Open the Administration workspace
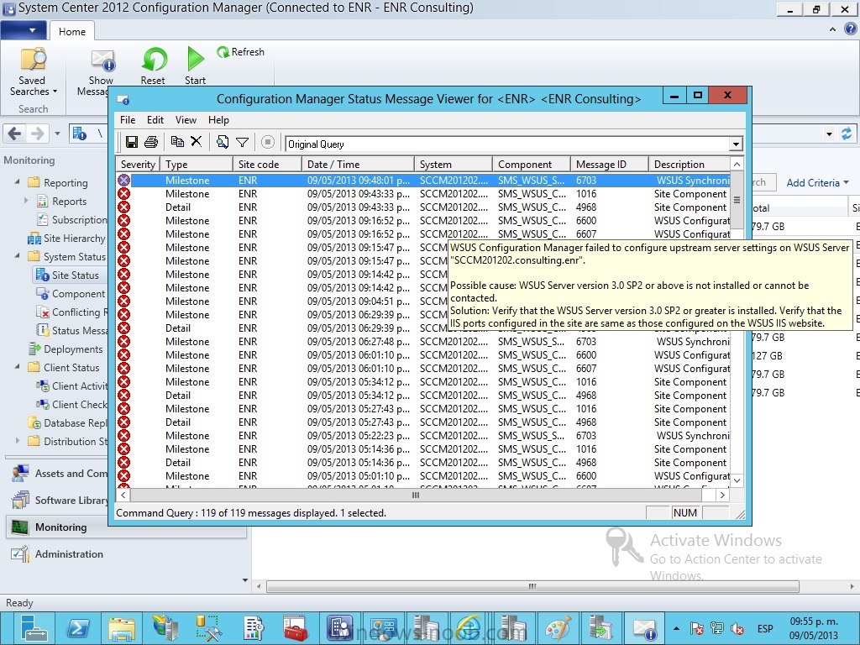The width and height of the screenshot is (860, 645). [58, 554]
